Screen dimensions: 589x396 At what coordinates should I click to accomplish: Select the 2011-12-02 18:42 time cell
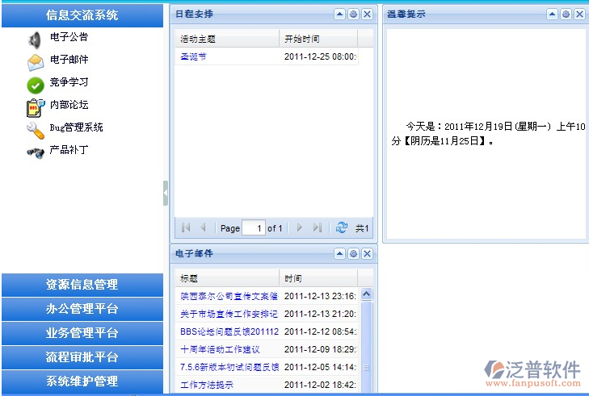[319, 385]
